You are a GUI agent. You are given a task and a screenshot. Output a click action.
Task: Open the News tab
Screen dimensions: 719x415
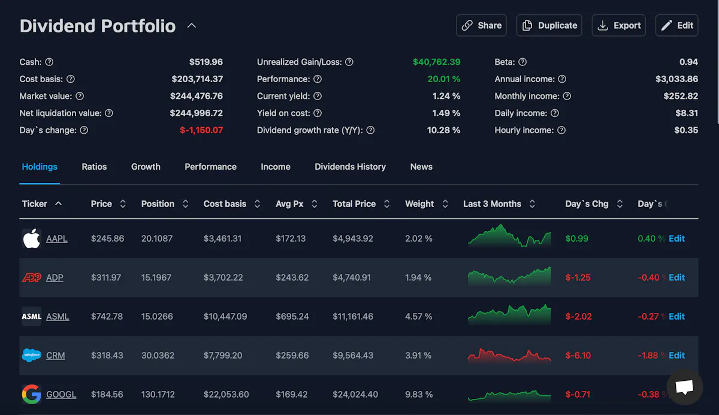point(421,167)
